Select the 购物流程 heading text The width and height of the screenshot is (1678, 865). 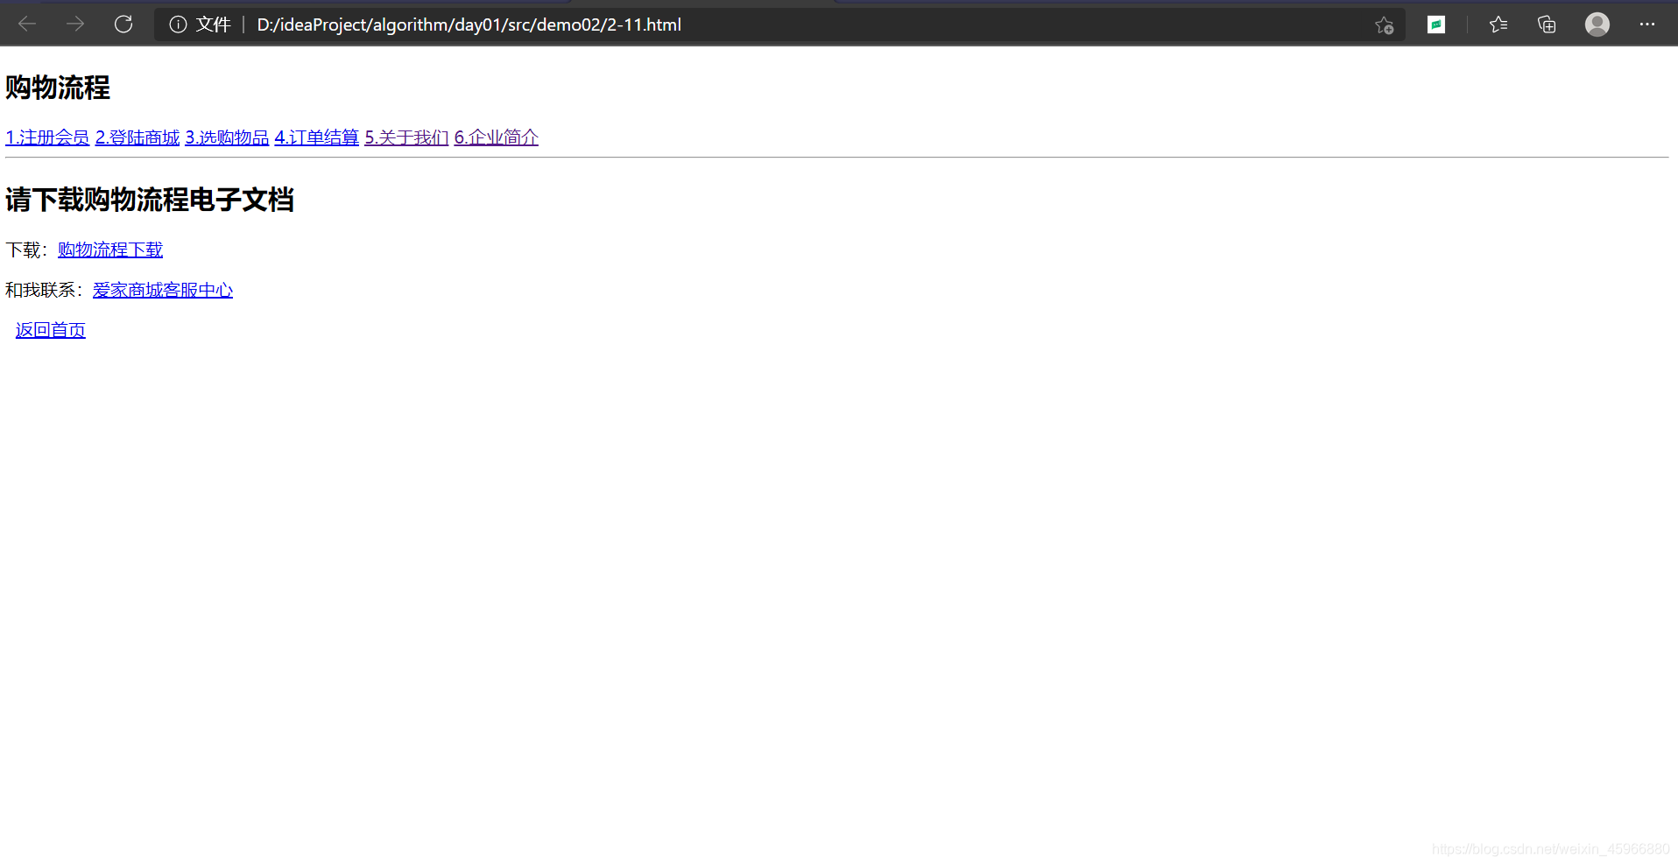point(58,88)
